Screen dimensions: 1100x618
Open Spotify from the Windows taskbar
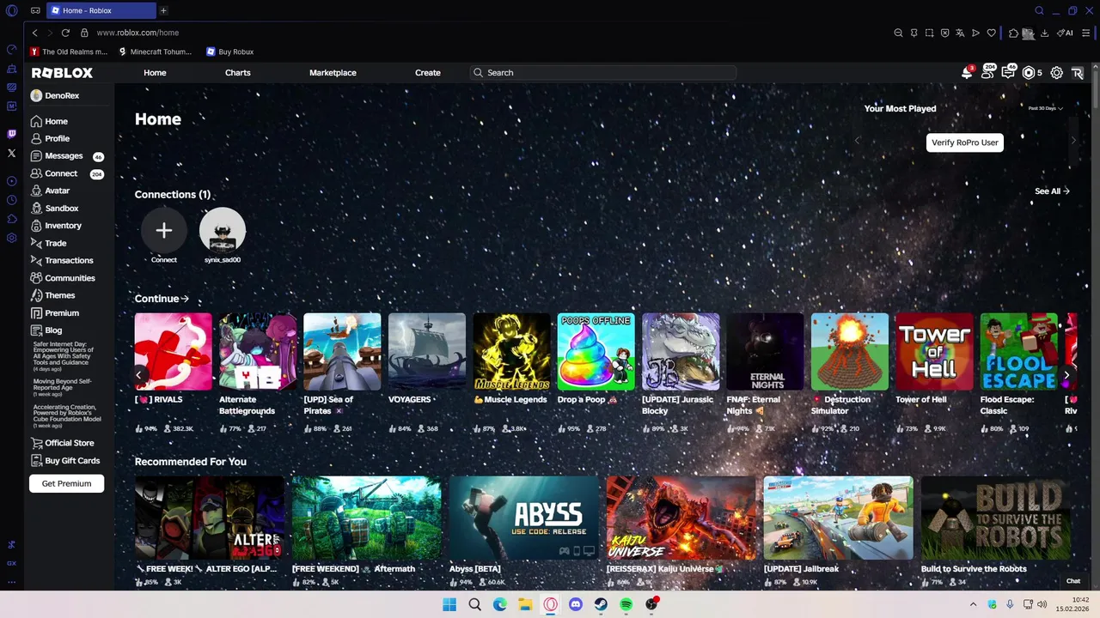point(626,604)
